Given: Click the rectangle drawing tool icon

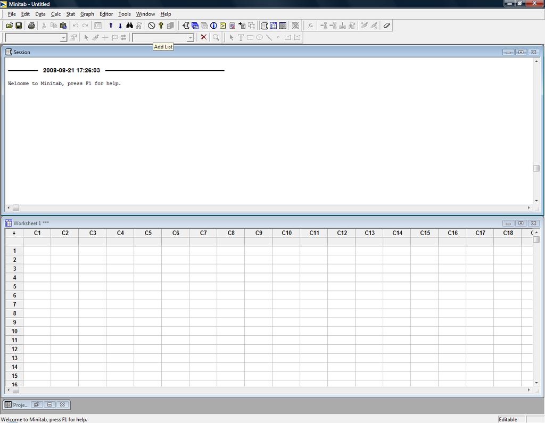Looking at the screenshot, I should click(x=250, y=37).
